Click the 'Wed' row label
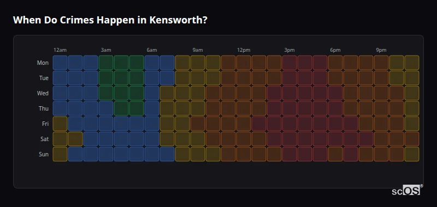 [x=43, y=93]
